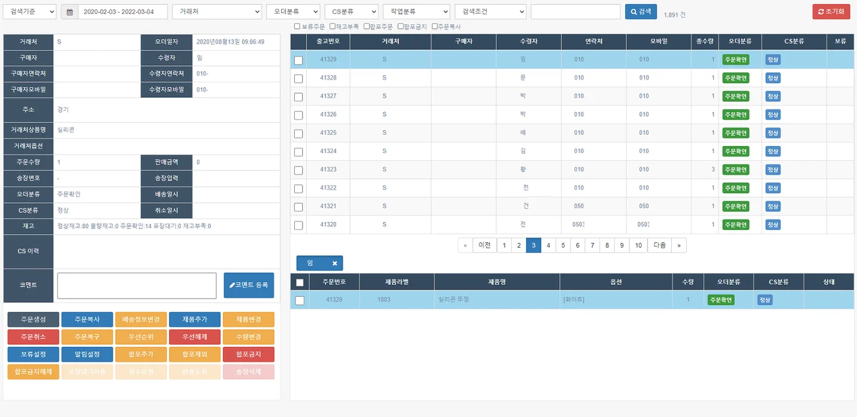Click the pencil 코멘트 등록 button
This screenshot has width=857, height=417.
point(249,285)
